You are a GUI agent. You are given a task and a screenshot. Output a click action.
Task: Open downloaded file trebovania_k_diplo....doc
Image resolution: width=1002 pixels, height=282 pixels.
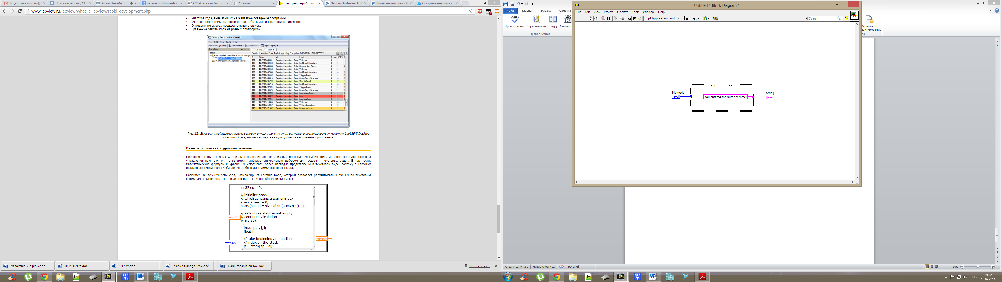pos(25,266)
